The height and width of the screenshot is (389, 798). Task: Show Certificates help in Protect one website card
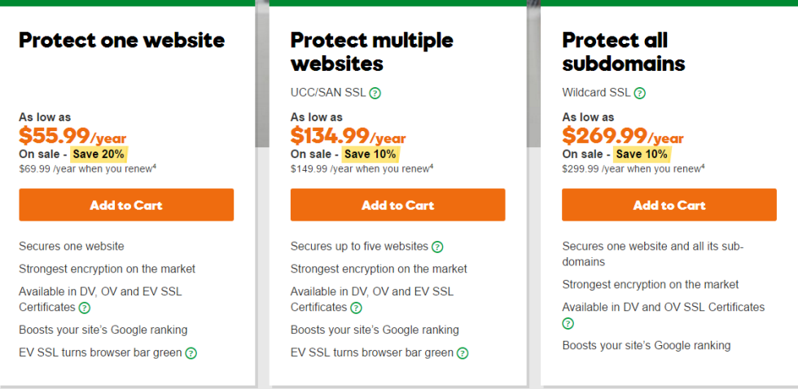85,308
